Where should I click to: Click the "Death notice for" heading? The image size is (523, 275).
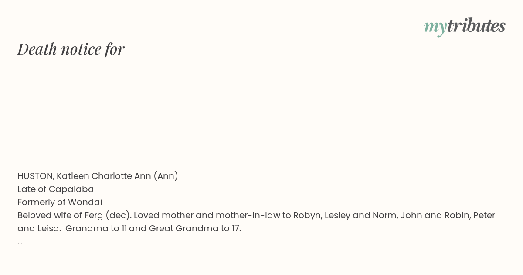(71, 49)
